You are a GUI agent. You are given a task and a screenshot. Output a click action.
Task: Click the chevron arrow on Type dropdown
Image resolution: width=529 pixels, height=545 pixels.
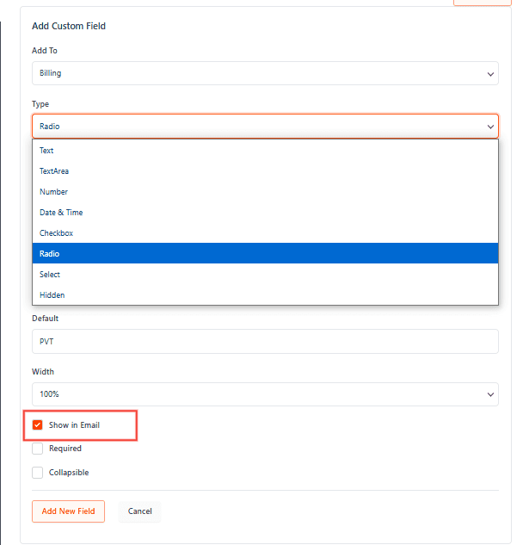click(x=490, y=127)
